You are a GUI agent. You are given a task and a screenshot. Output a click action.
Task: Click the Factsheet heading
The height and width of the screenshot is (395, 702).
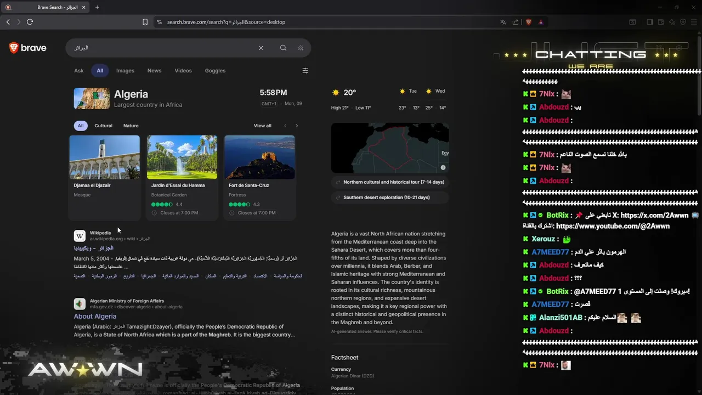(x=344, y=358)
